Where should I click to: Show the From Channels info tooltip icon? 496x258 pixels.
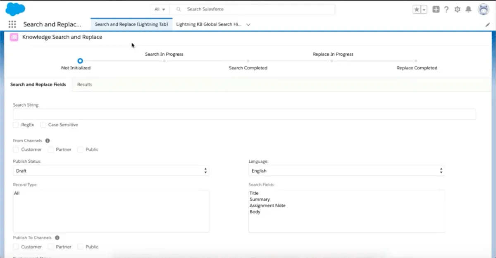coord(48,141)
